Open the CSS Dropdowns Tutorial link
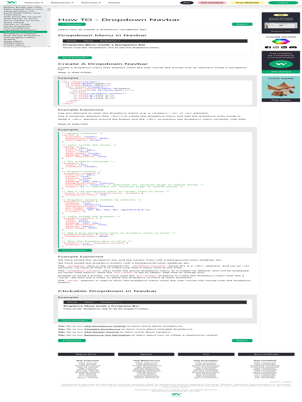 [x=105, y=326]
